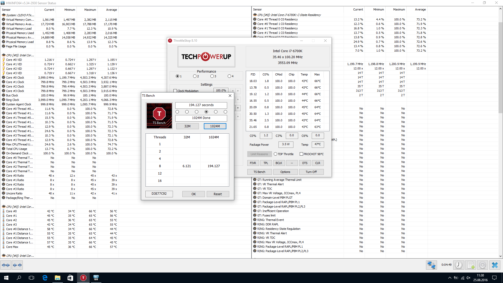Select Performance profile 1 radio button

pyautogui.click(x=177, y=76)
